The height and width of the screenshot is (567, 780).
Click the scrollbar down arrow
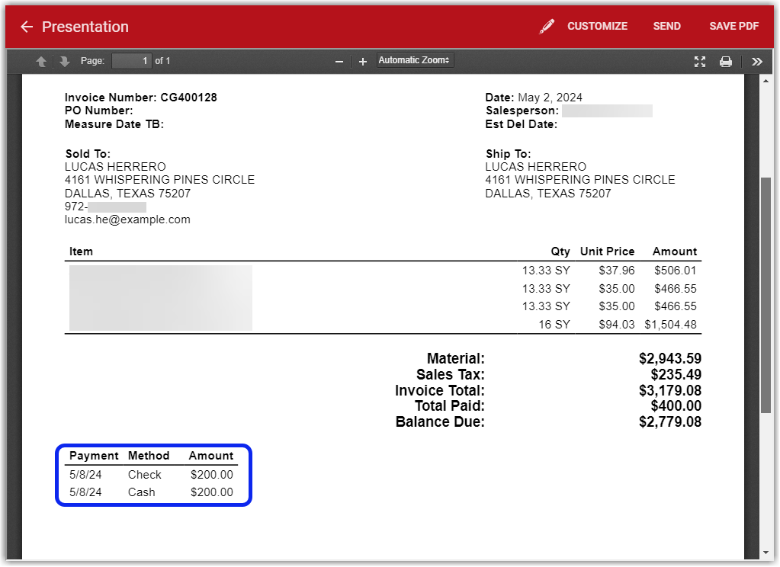[x=766, y=553]
